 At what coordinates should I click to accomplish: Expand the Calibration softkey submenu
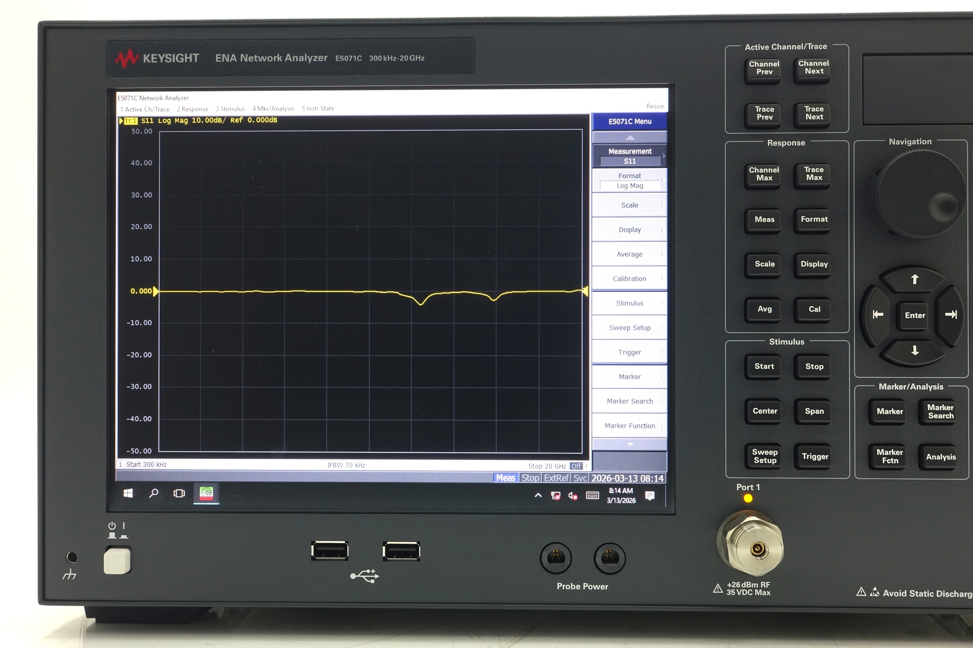pos(630,279)
